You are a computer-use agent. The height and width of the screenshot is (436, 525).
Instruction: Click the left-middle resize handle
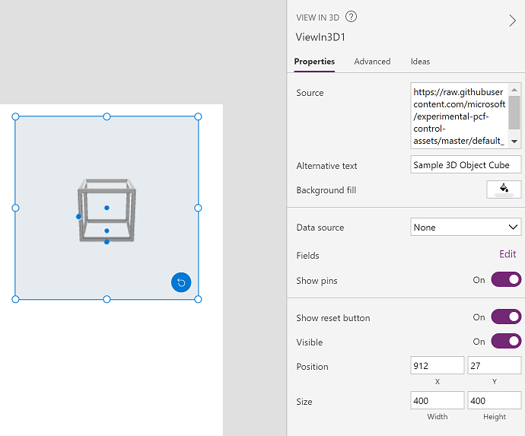coord(15,208)
